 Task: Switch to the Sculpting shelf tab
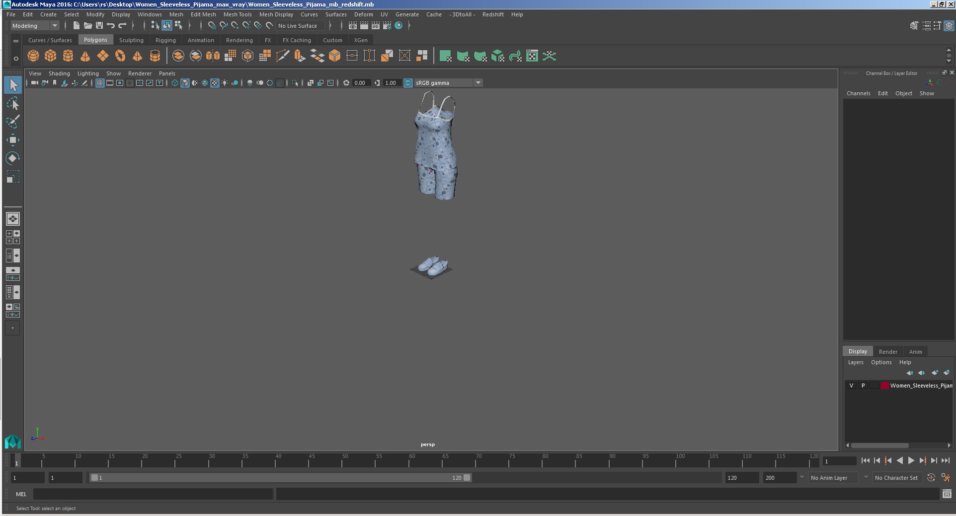click(131, 40)
